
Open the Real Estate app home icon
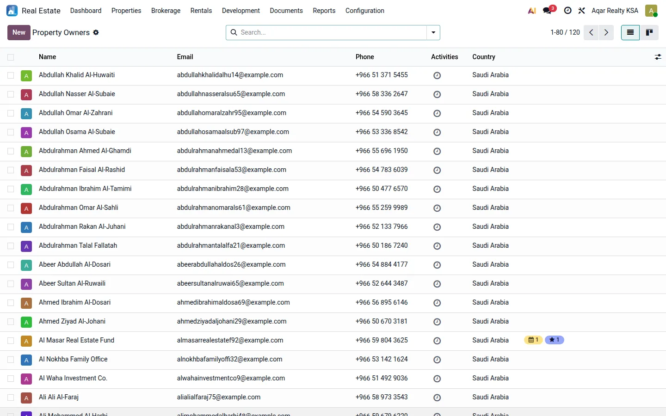12,11
